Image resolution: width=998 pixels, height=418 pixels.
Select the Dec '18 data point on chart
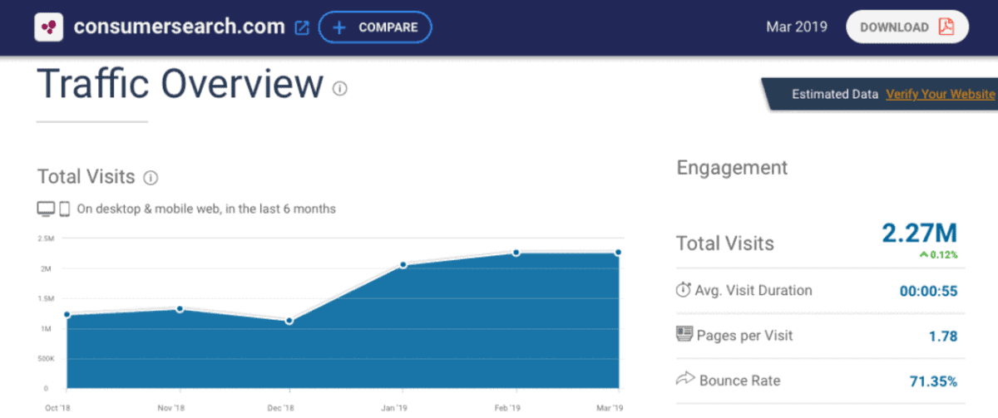pos(289,321)
